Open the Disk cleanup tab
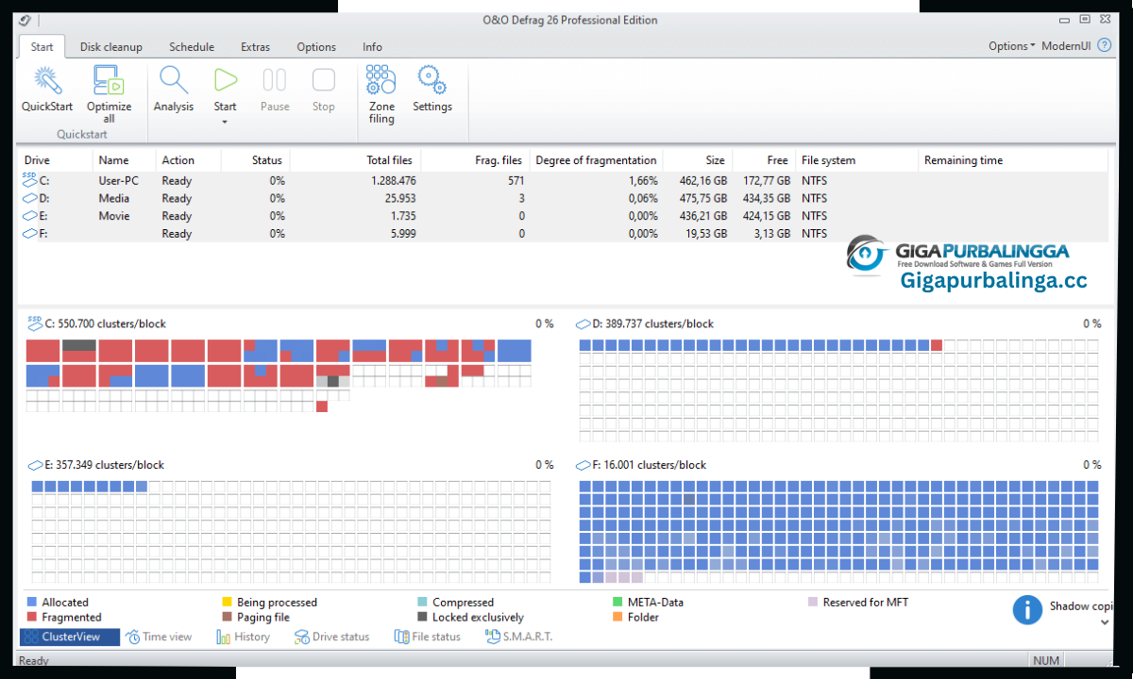The width and height of the screenshot is (1133, 679). [110, 47]
